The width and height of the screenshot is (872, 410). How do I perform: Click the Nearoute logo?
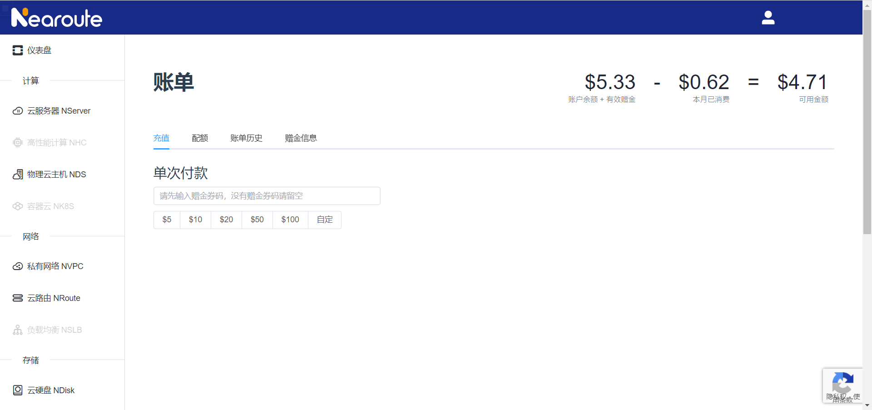(x=56, y=17)
